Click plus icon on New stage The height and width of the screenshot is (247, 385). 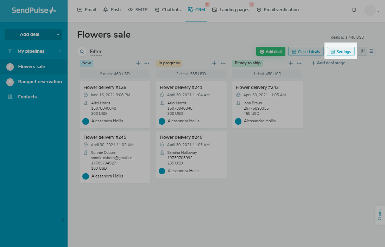[138, 63]
